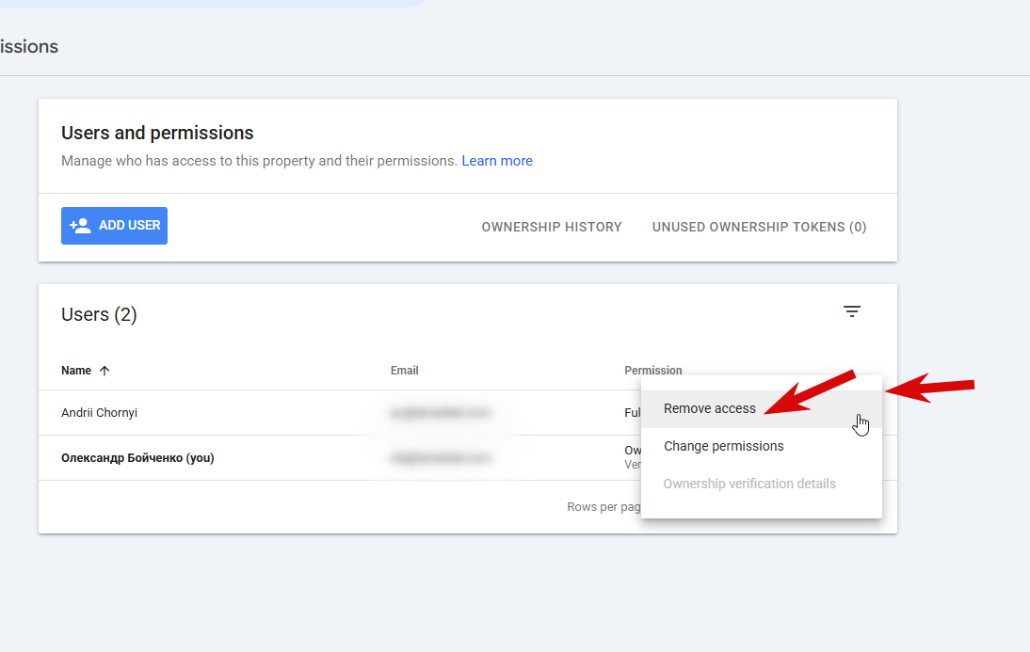Click the Permission column header
The width and height of the screenshot is (1030, 652).
click(653, 371)
